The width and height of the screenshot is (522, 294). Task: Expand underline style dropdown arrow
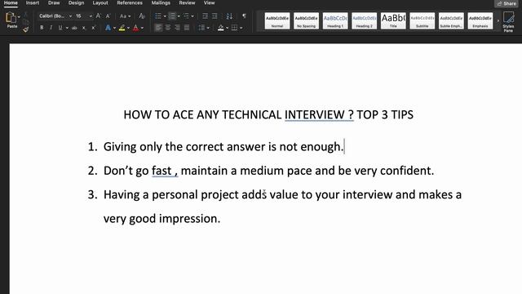click(x=67, y=28)
